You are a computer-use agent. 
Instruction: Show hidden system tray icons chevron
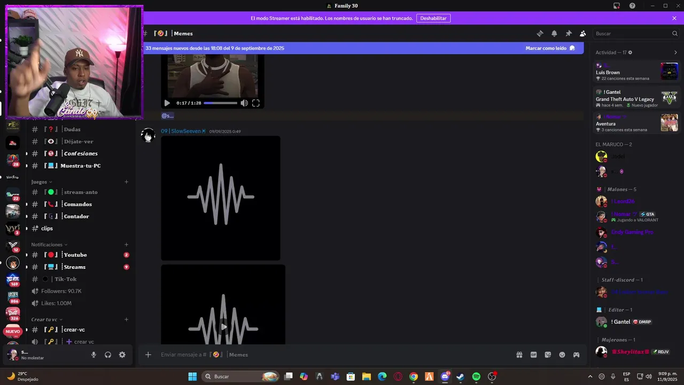pos(590,376)
